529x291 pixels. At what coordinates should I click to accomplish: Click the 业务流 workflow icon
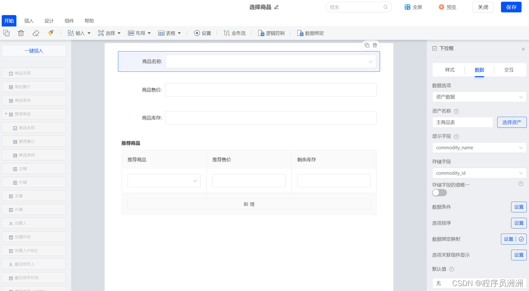tap(234, 33)
